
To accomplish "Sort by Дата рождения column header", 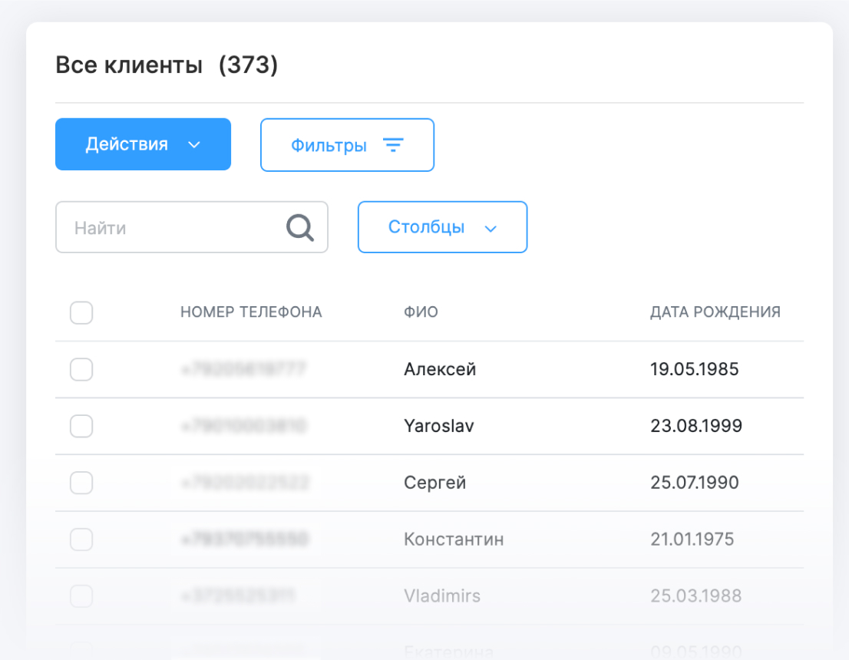I will pyautogui.click(x=715, y=312).
